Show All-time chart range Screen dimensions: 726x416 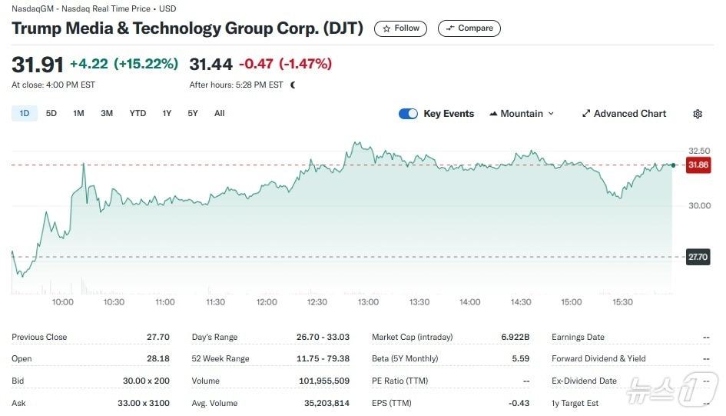[220, 113]
